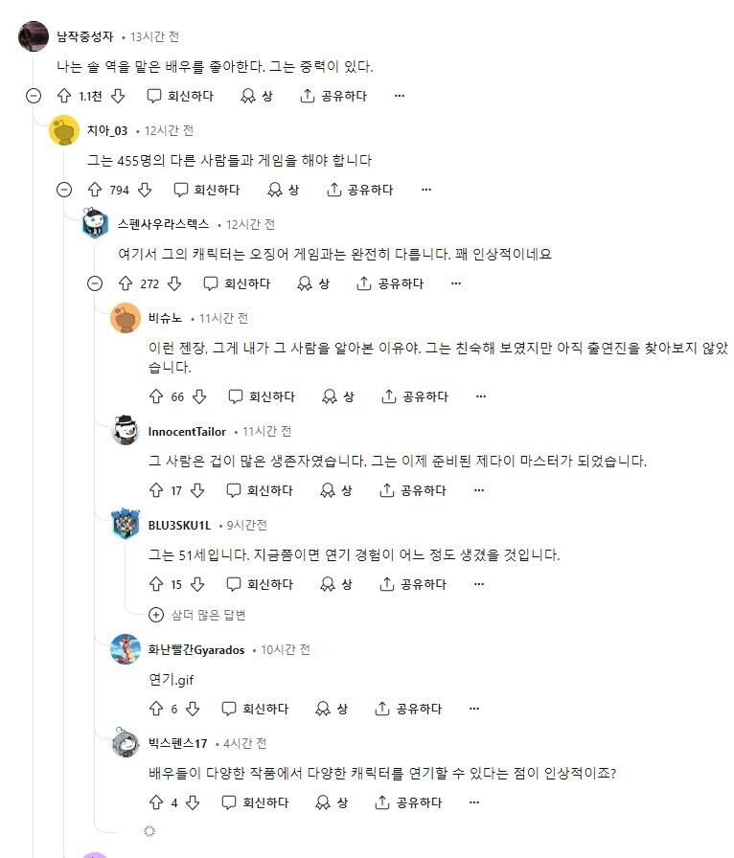This screenshot has width=734, height=858.
Task: Upvote 남작중성자's top comment
Action: point(65,96)
